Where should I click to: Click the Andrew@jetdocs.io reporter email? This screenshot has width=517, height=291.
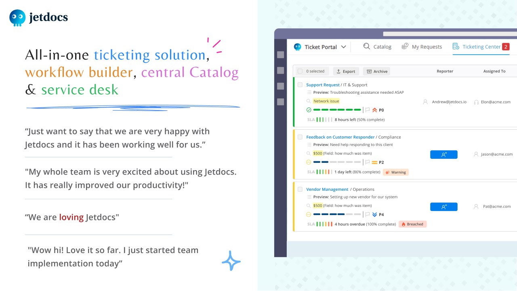click(449, 102)
